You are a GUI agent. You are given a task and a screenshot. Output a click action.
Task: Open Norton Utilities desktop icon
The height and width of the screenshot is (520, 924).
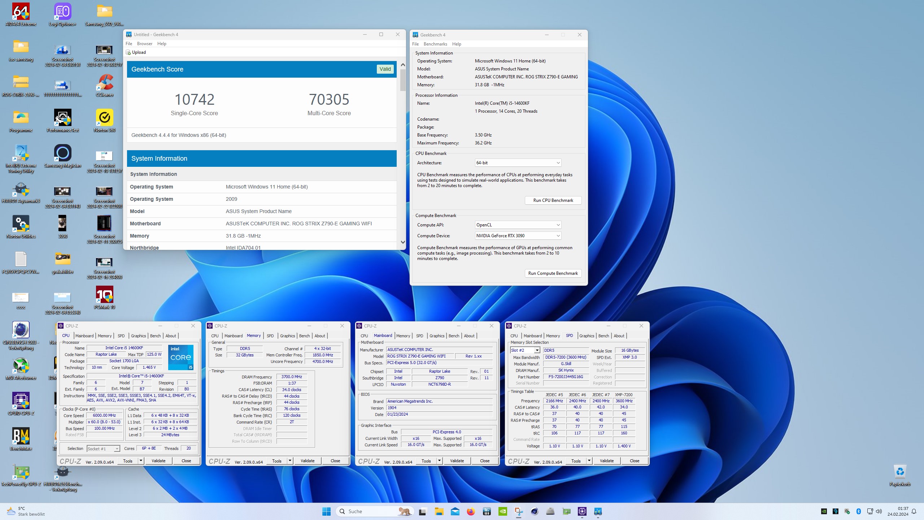21,227
